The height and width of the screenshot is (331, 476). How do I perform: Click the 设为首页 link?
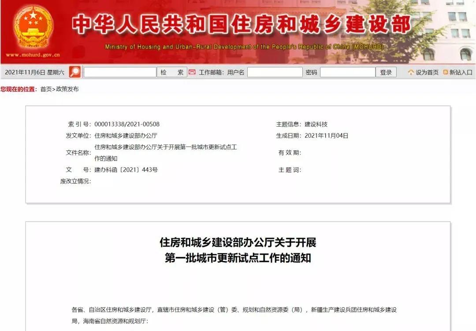tap(427, 73)
